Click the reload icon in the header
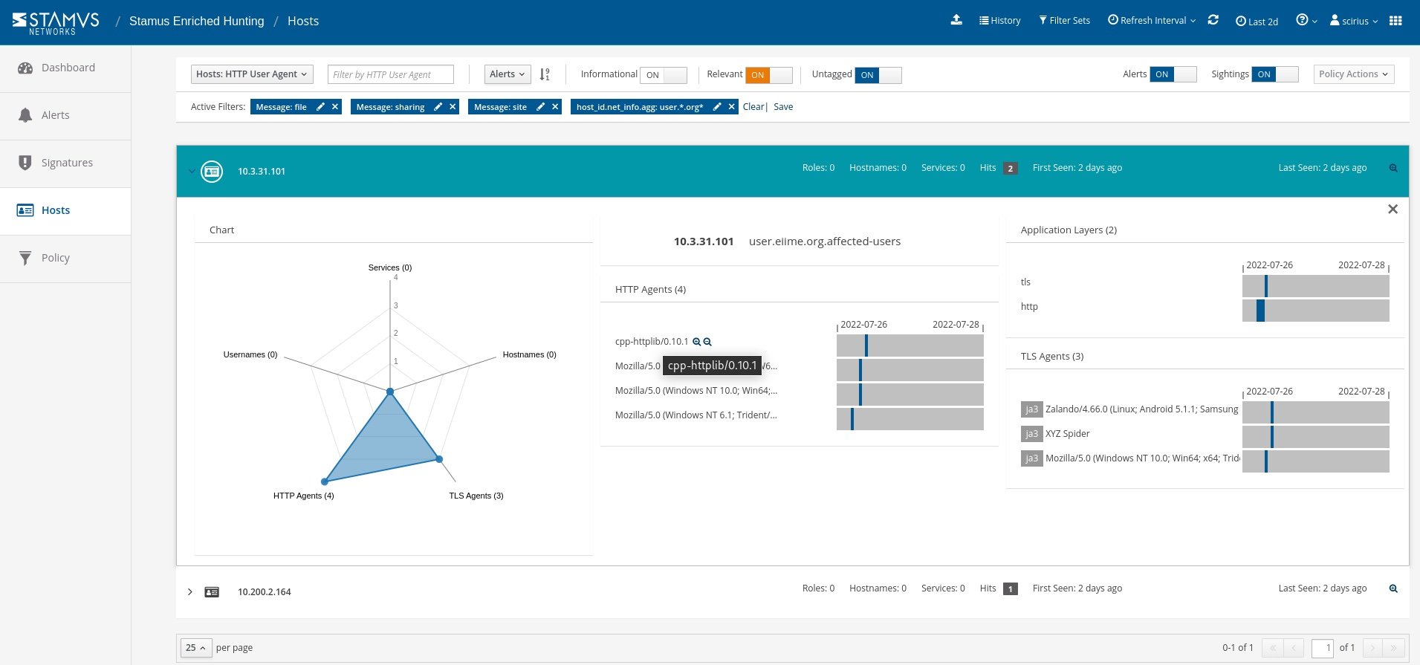The width and height of the screenshot is (1420, 665). click(x=1213, y=20)
